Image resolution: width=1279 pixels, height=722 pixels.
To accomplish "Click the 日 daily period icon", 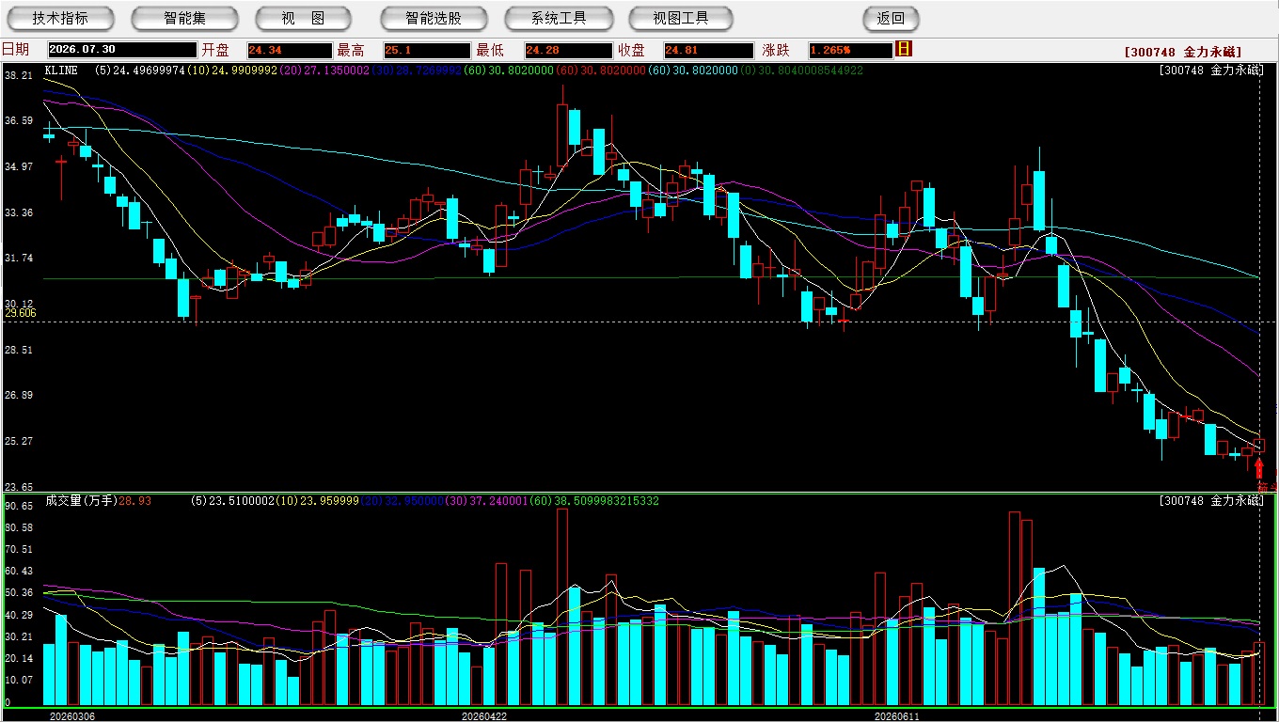I will (904, 49).
